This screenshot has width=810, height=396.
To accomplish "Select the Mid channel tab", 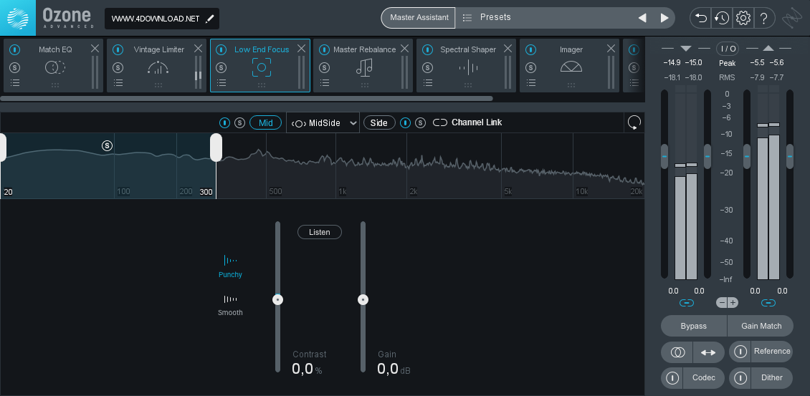I will [x=265, y=122].
